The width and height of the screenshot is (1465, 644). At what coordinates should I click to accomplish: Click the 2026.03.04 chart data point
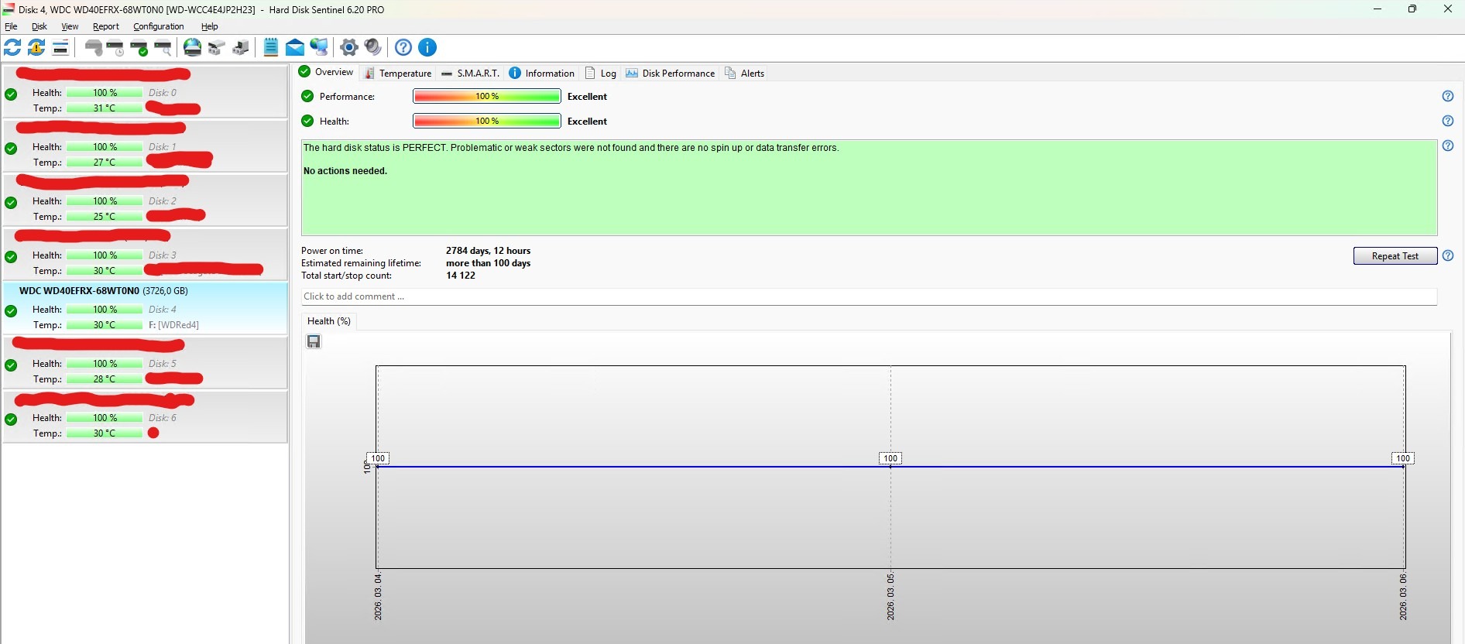377,466
